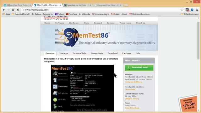Open Options - Personal bookmark
201x113 pixels.
click(x=42, y=14)
